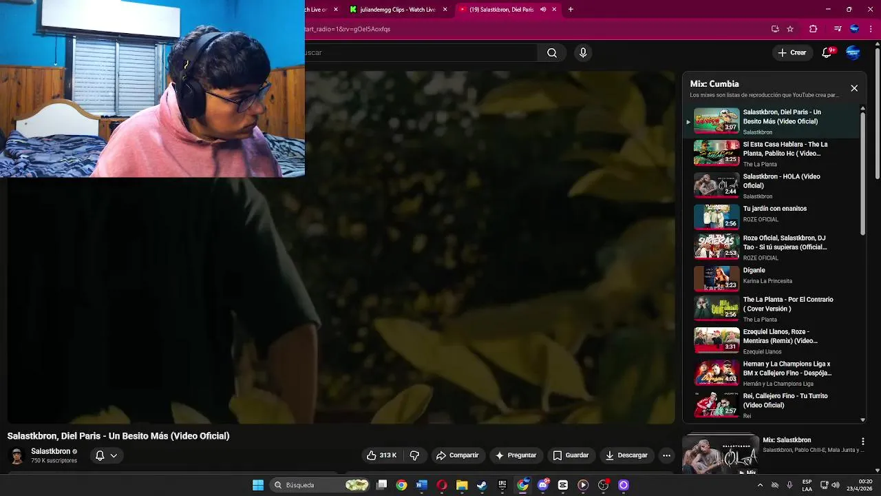Play The La Planta - Por El Contrario
This screenshot has height=496, width=881.
[x=772, y=309]
